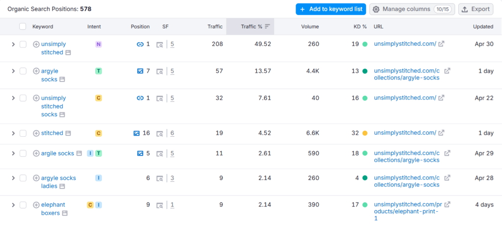The width and height of the screenshot is (502, 226).
Task: Click SERP features icon in 'argyle socks ladies' row
Action: point(159,178)
